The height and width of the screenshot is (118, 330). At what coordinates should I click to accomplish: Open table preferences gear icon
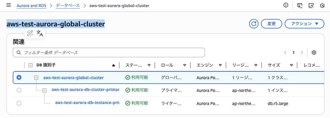click(x=314, y=52)
